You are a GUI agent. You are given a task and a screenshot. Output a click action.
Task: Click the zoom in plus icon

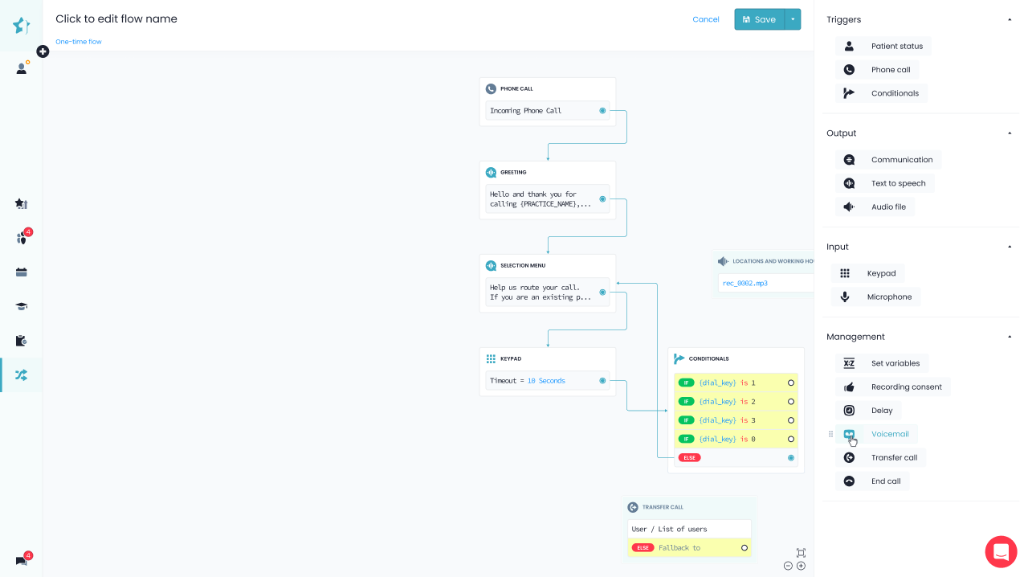point(801,566)
